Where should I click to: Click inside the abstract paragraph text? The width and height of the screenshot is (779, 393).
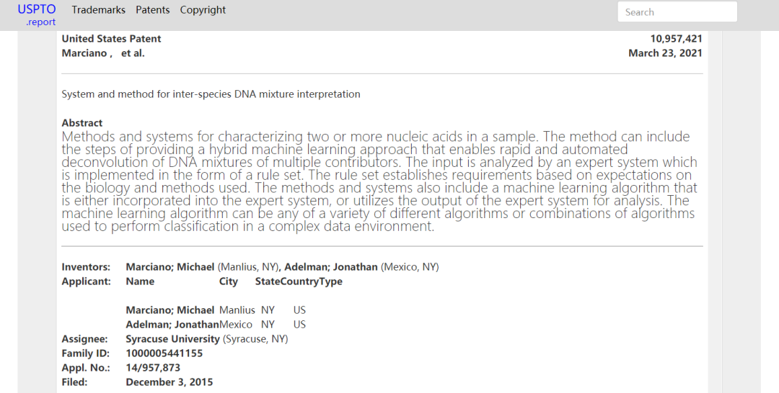click(x=375, y=181)
